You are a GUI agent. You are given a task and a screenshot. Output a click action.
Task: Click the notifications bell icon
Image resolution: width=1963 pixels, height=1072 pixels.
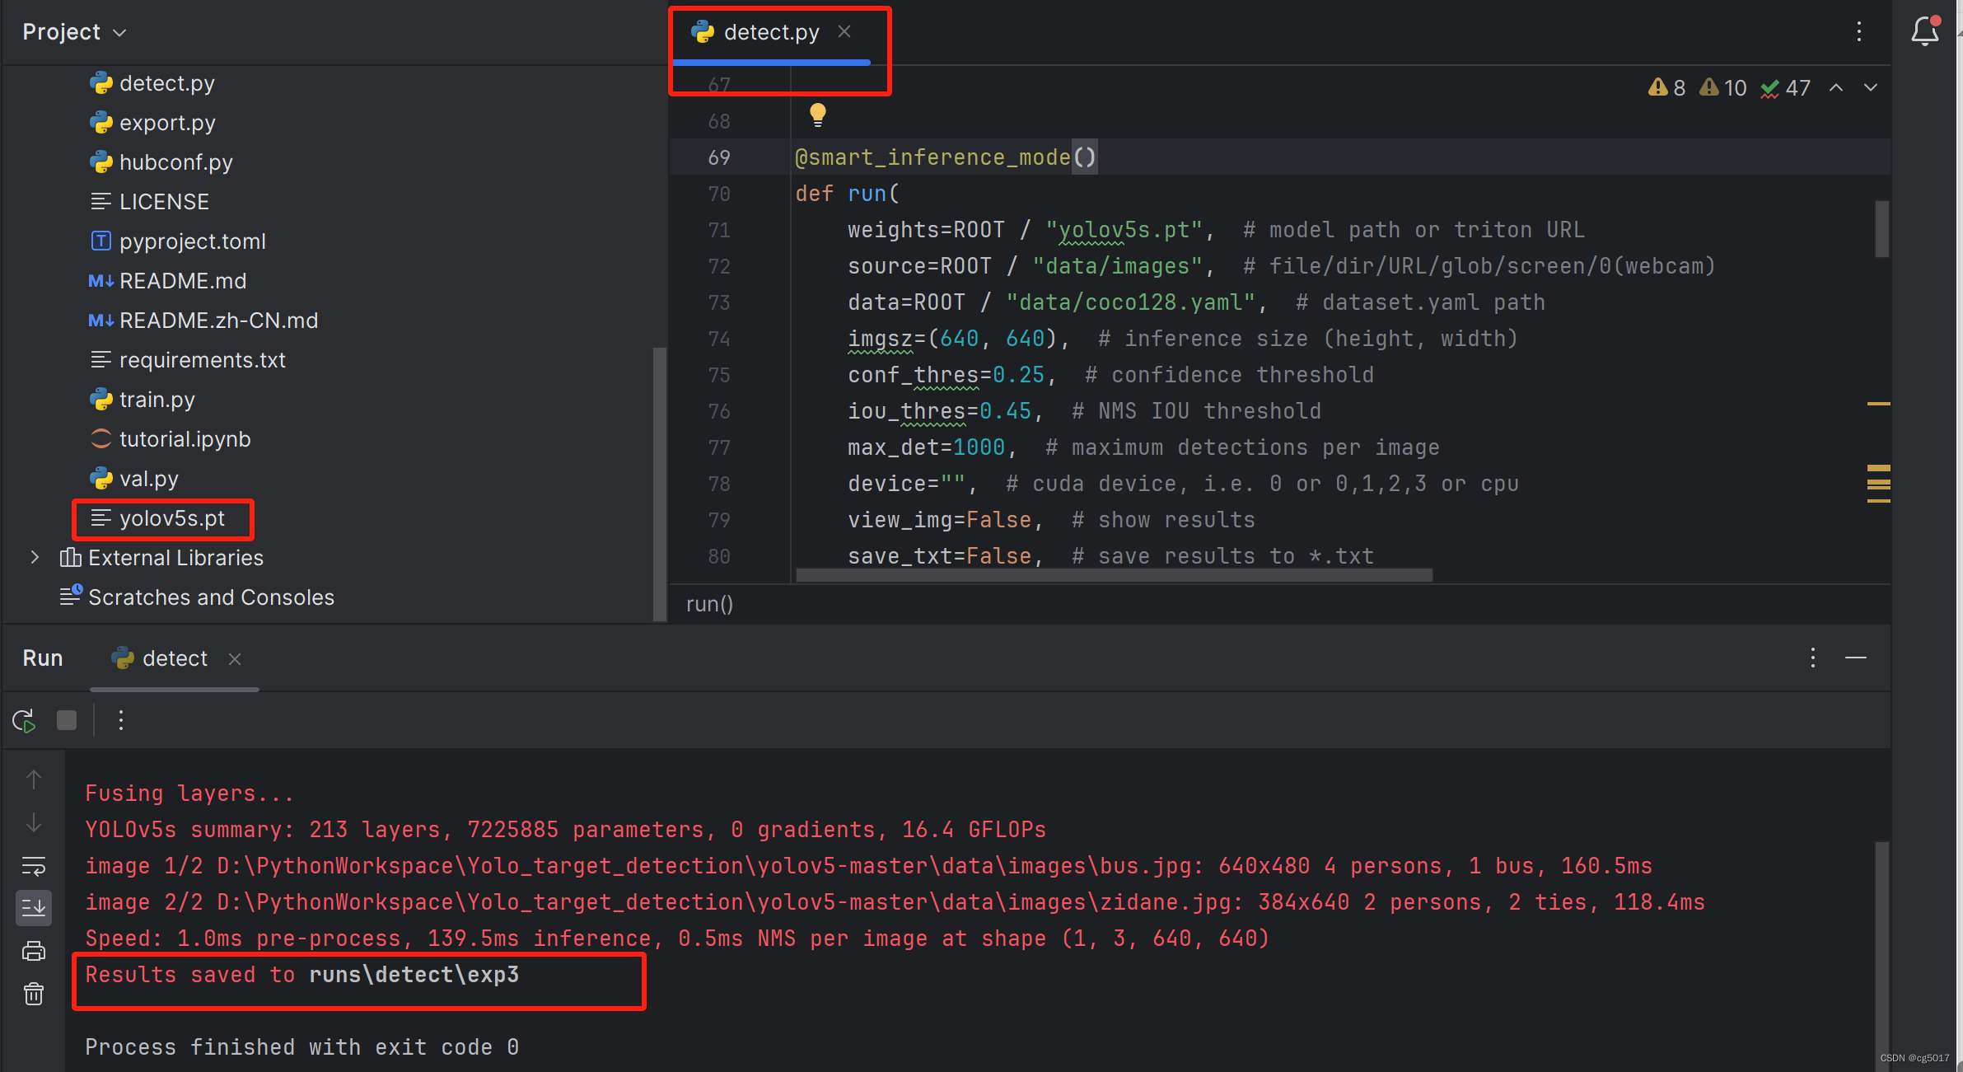(x=1924, y=32)
